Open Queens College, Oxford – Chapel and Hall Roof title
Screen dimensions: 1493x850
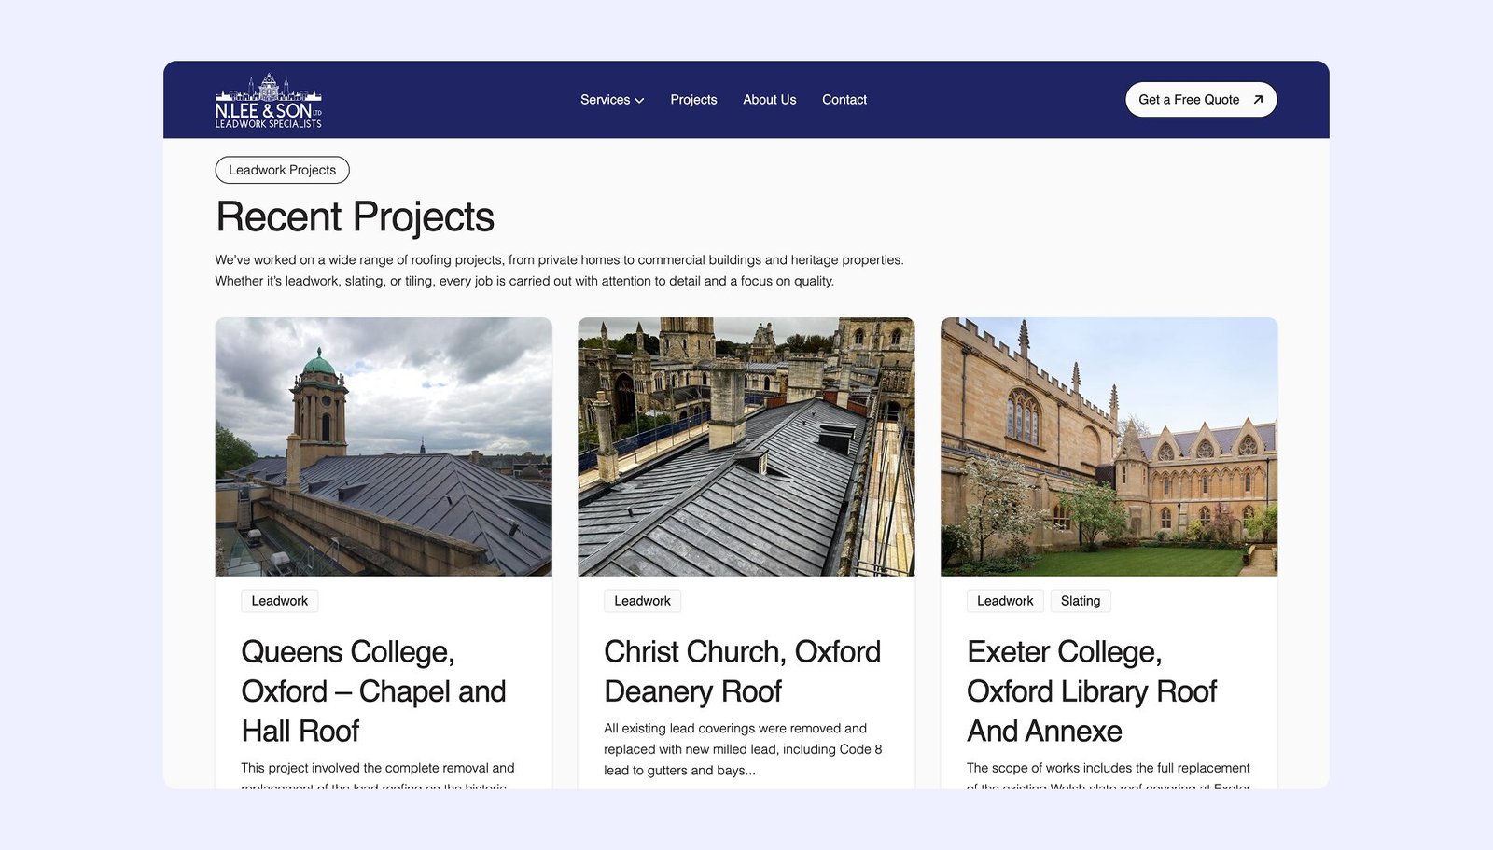[x=374, y=691]
